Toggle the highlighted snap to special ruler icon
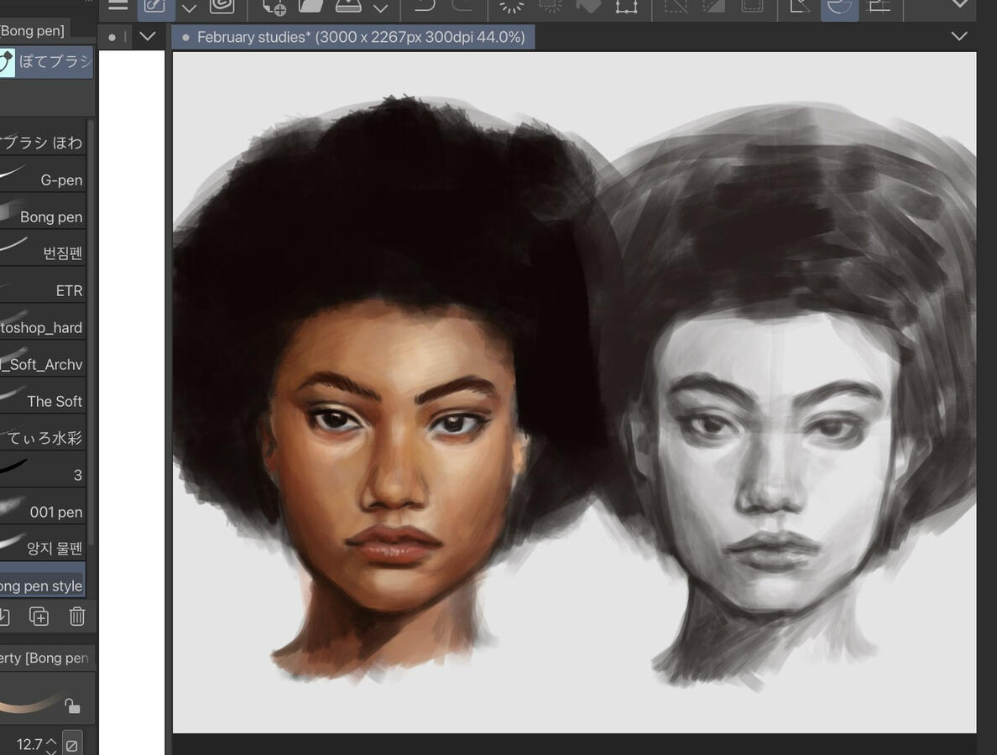Image resolution: width=997 pixels, height=755 pixels. click(x=839, y=7)
